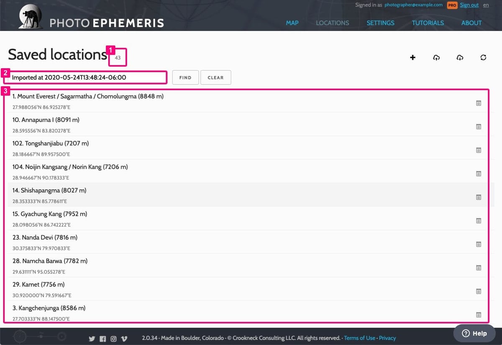This screenshot has height=345, width=502.
Task: Open details icon for Noijin Kangsang row
Action: click(x=479, y=174)
